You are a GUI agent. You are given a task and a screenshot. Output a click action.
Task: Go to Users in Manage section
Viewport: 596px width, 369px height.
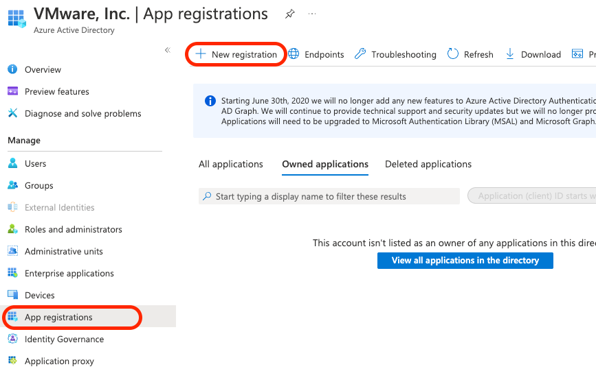pyautogui.click(x=35, y=163)
